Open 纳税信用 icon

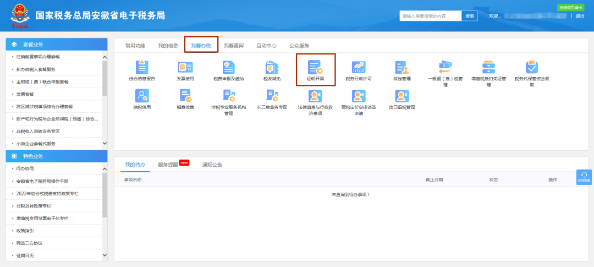[x=142, y=96]
